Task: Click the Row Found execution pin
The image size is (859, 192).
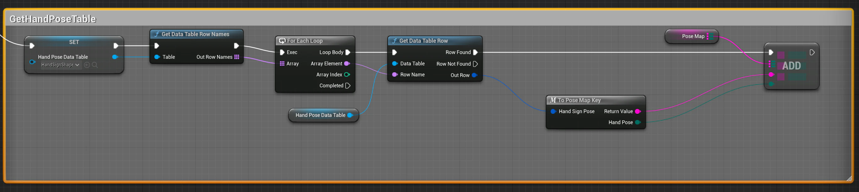Action: (x=475, y=52)
